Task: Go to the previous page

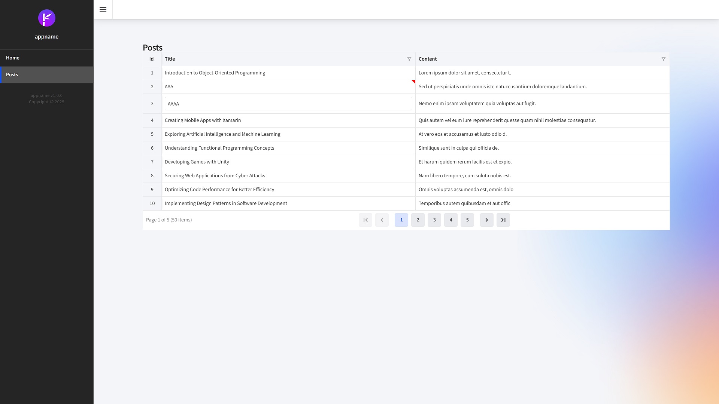Action: (x=382, y=220)
